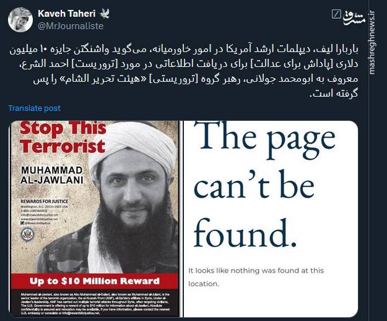Click the Stop This Terrorist red headline

[x=63, y=138]
